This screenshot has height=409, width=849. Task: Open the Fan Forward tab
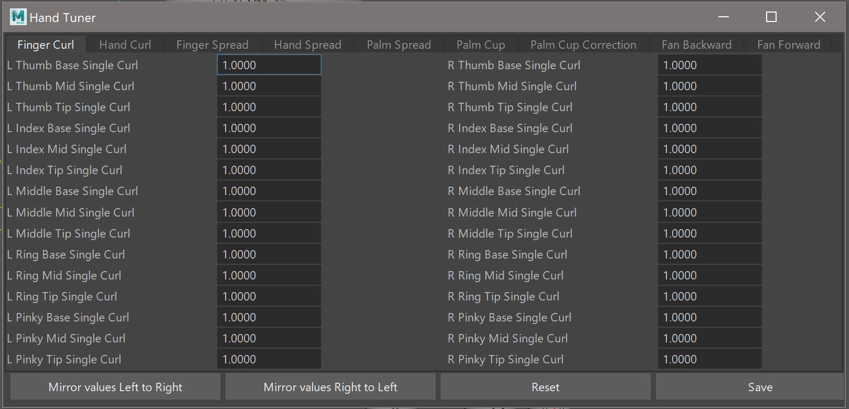tap(788, 45)
